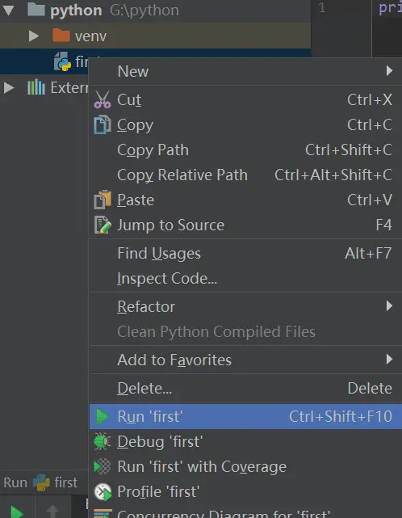Expand the venv folder node
Viewport: 402px width, 518px height.
pyautogui.click(x=33, y=36)
